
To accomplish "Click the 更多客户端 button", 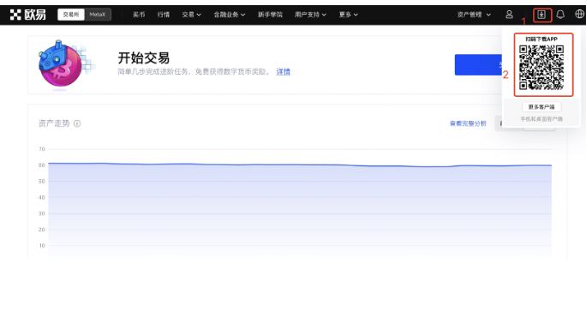I will 541,107.
